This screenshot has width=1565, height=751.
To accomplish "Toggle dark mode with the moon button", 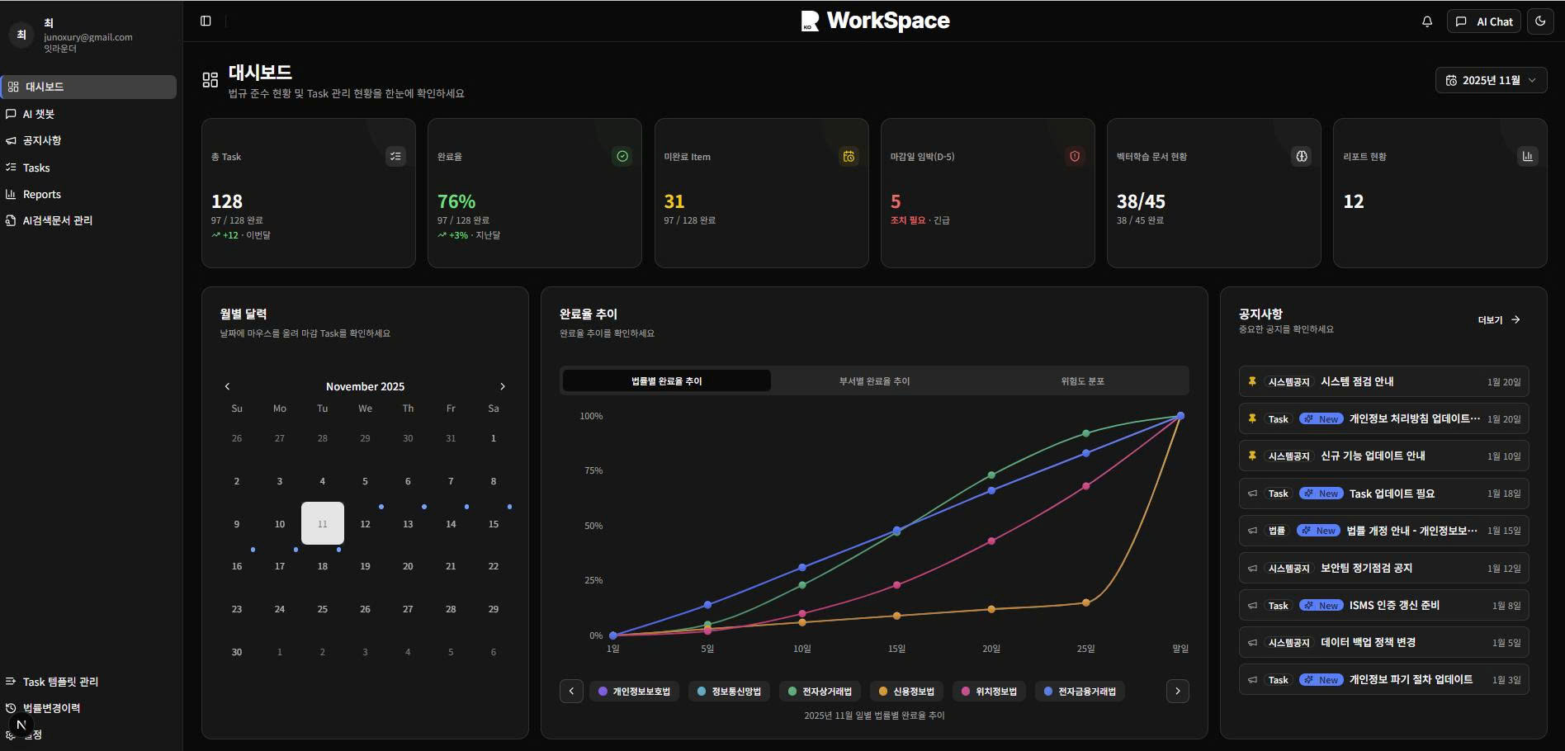I will pos(1540,21).
